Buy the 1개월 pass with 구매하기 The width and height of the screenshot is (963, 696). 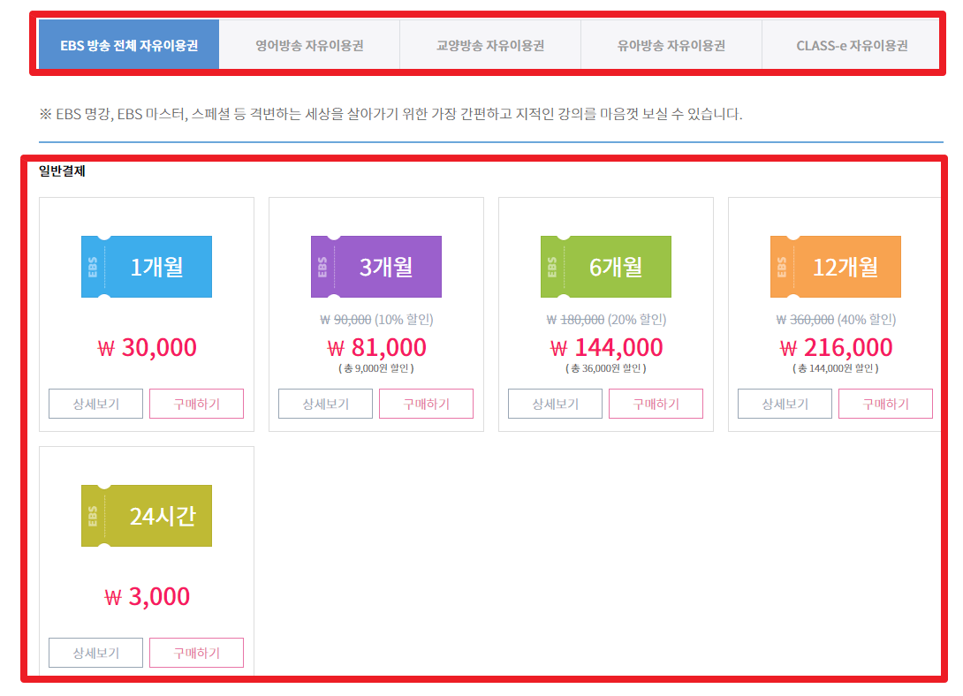tap(196, 404)
